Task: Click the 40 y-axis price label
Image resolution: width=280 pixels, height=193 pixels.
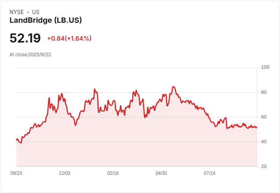Action: [264, 142]
